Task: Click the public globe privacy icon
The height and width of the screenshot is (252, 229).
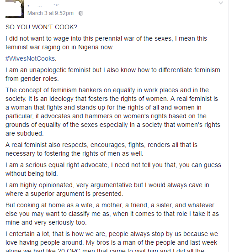Action: click(81, 13)
